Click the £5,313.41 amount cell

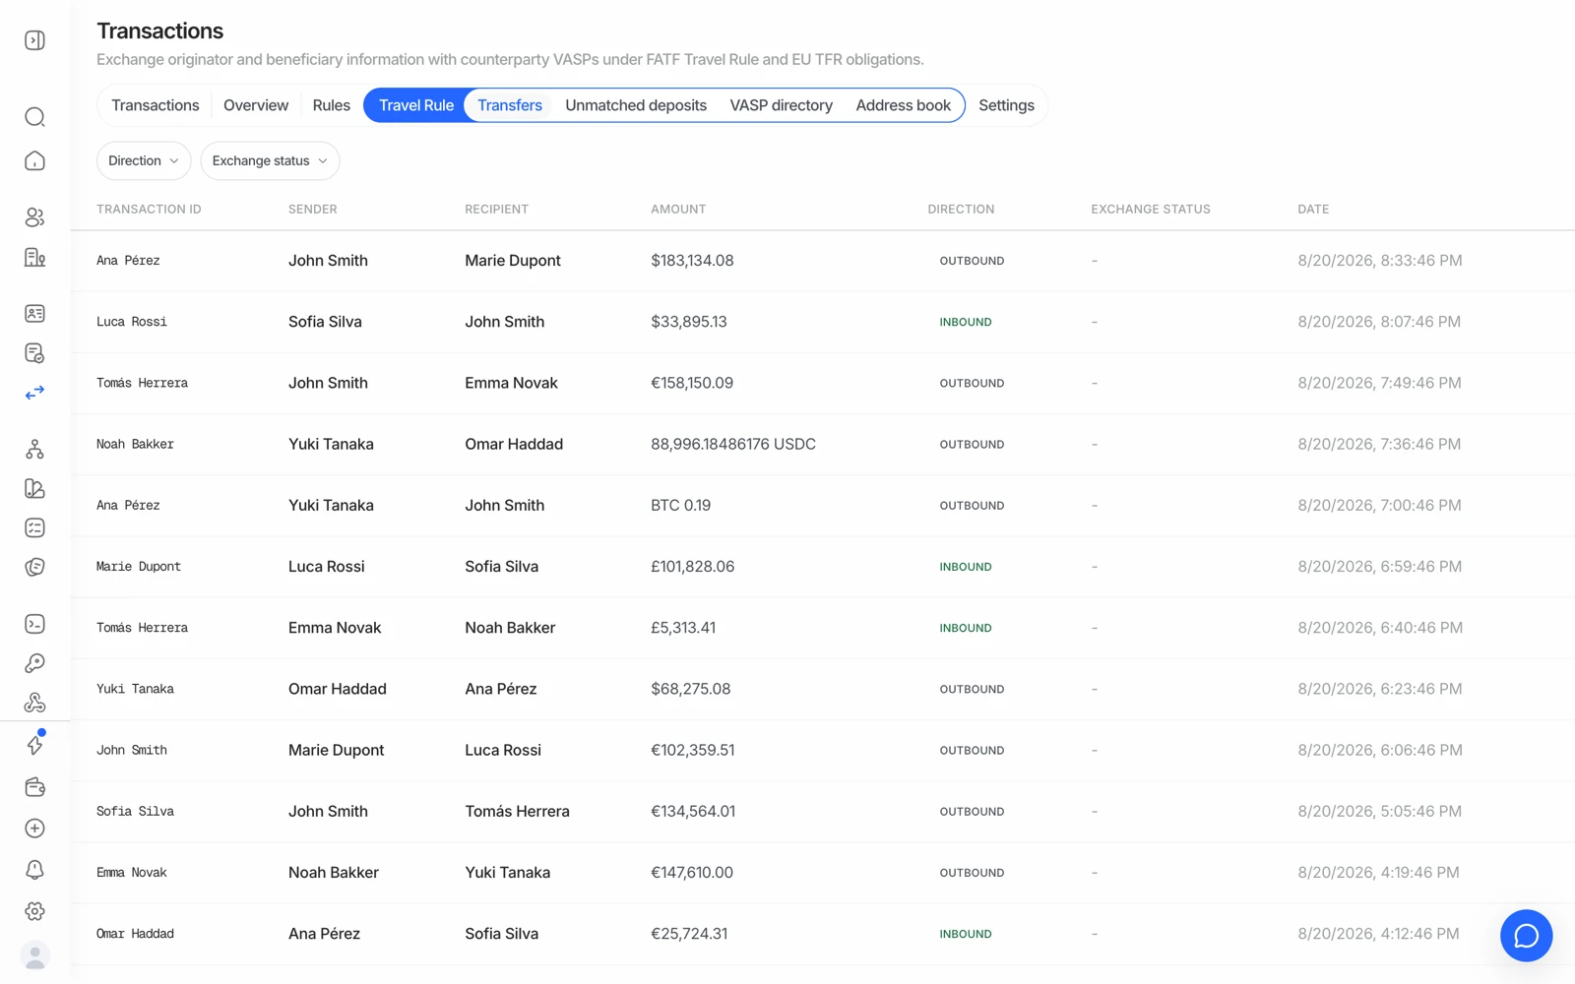(683, 628)
